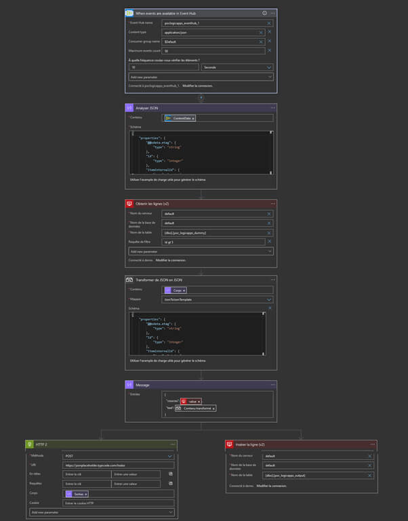Clear the Nom du serveur value in Obtenir les lignes
408x521 pixels.
point(269,214)
